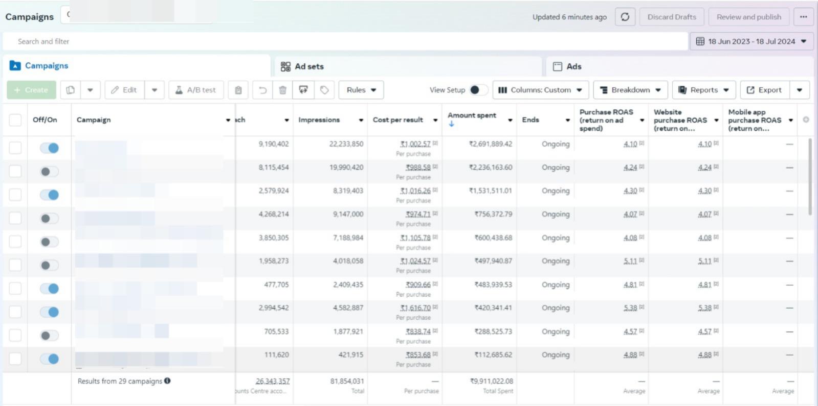Turn on the campaign with ₹2,236,163.60 spent
The image size is (818, 406).
(x=50, y=172)
